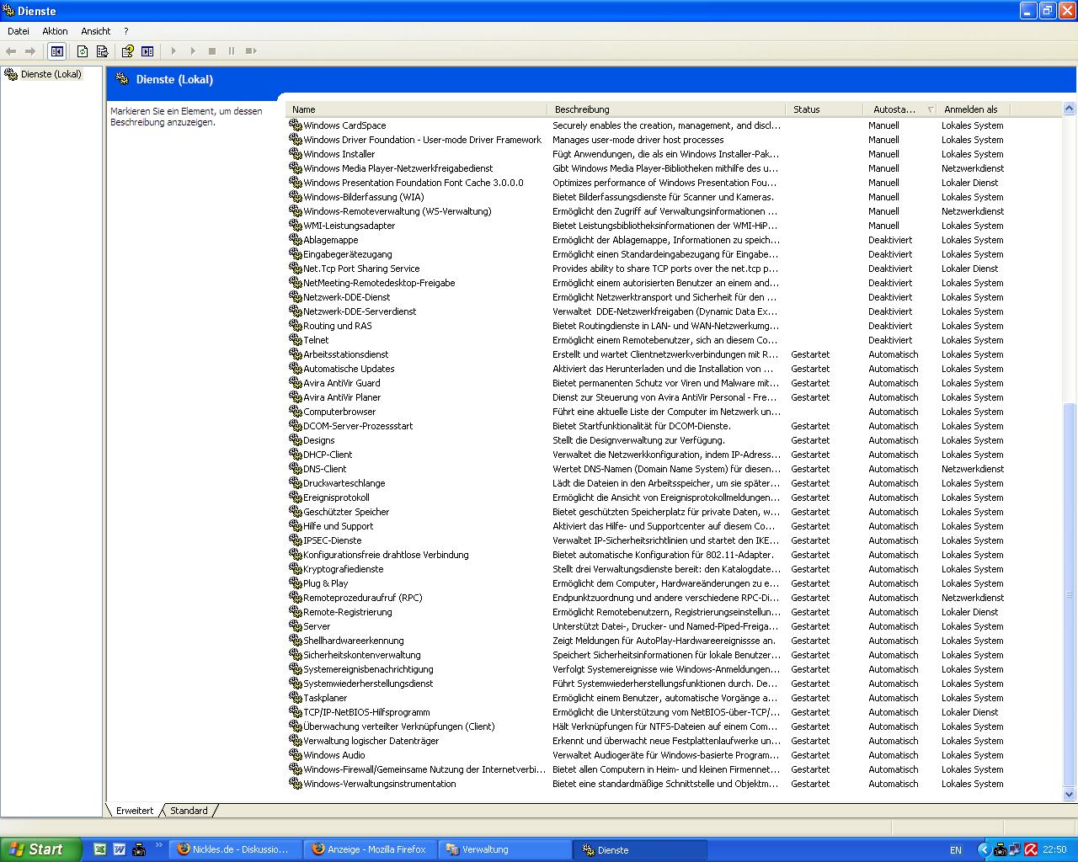Click gear icon of Windows CardSpace service
Image resolution: width=1078 pixels, height=862 pixels.
[296, 125]
